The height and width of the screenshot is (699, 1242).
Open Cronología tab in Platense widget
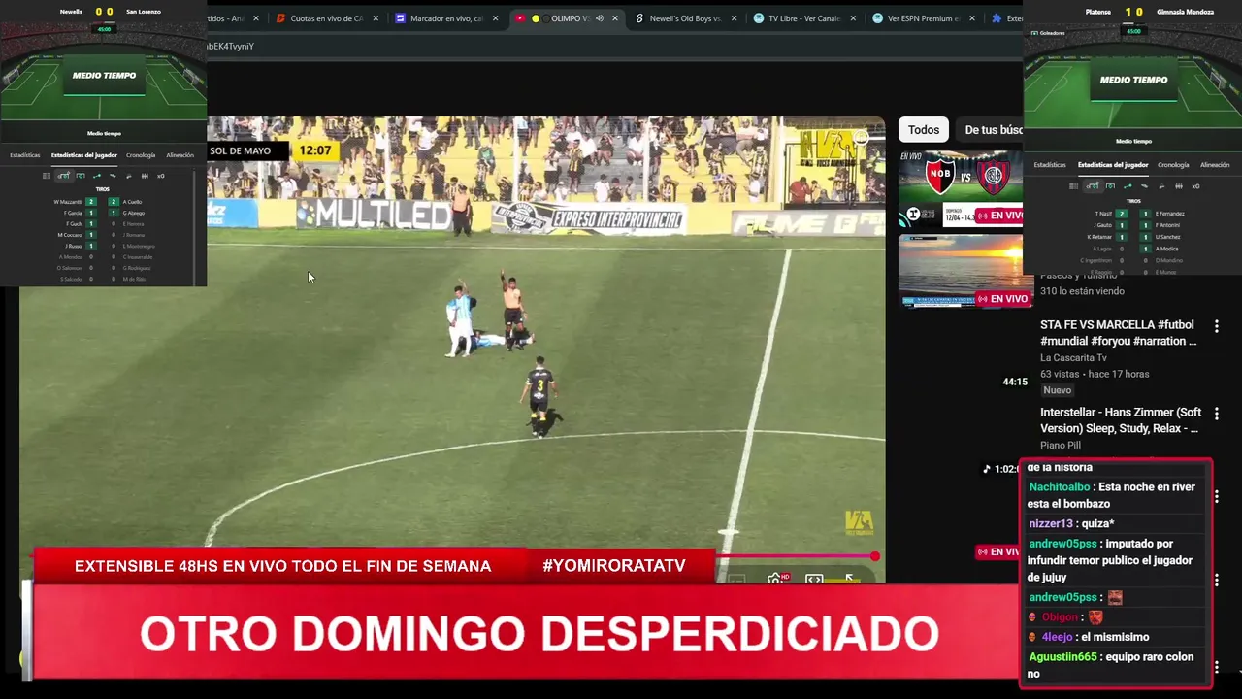pyautogui.click(x=1173, y=165)
